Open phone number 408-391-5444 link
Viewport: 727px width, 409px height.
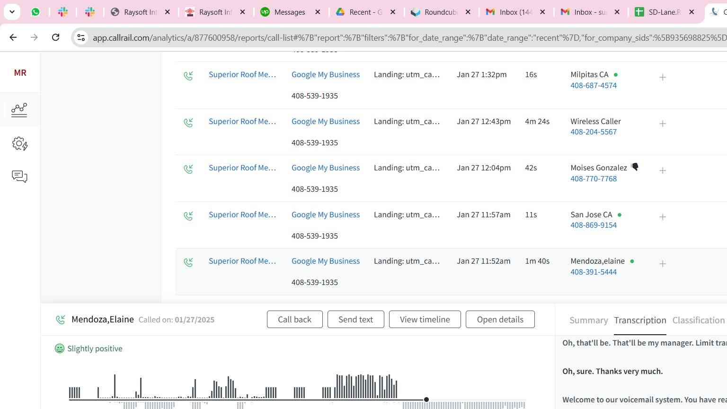point(594,272)
